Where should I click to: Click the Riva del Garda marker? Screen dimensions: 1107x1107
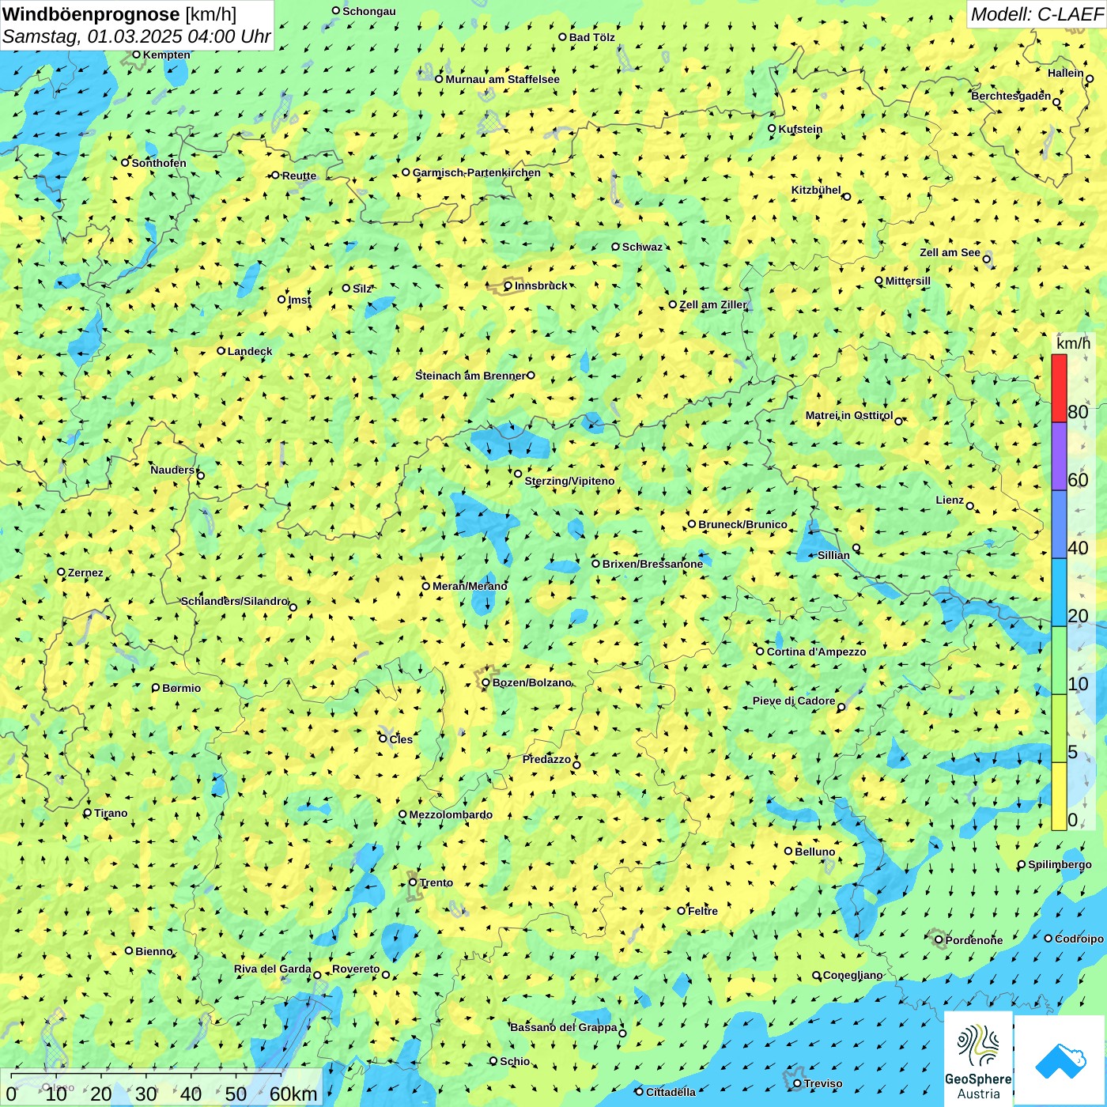coord(317,975)
